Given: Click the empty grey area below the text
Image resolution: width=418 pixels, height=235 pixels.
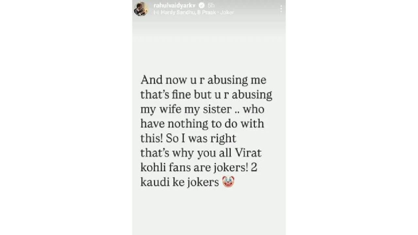Looking at the screenshot, I should tap(209, 212).
